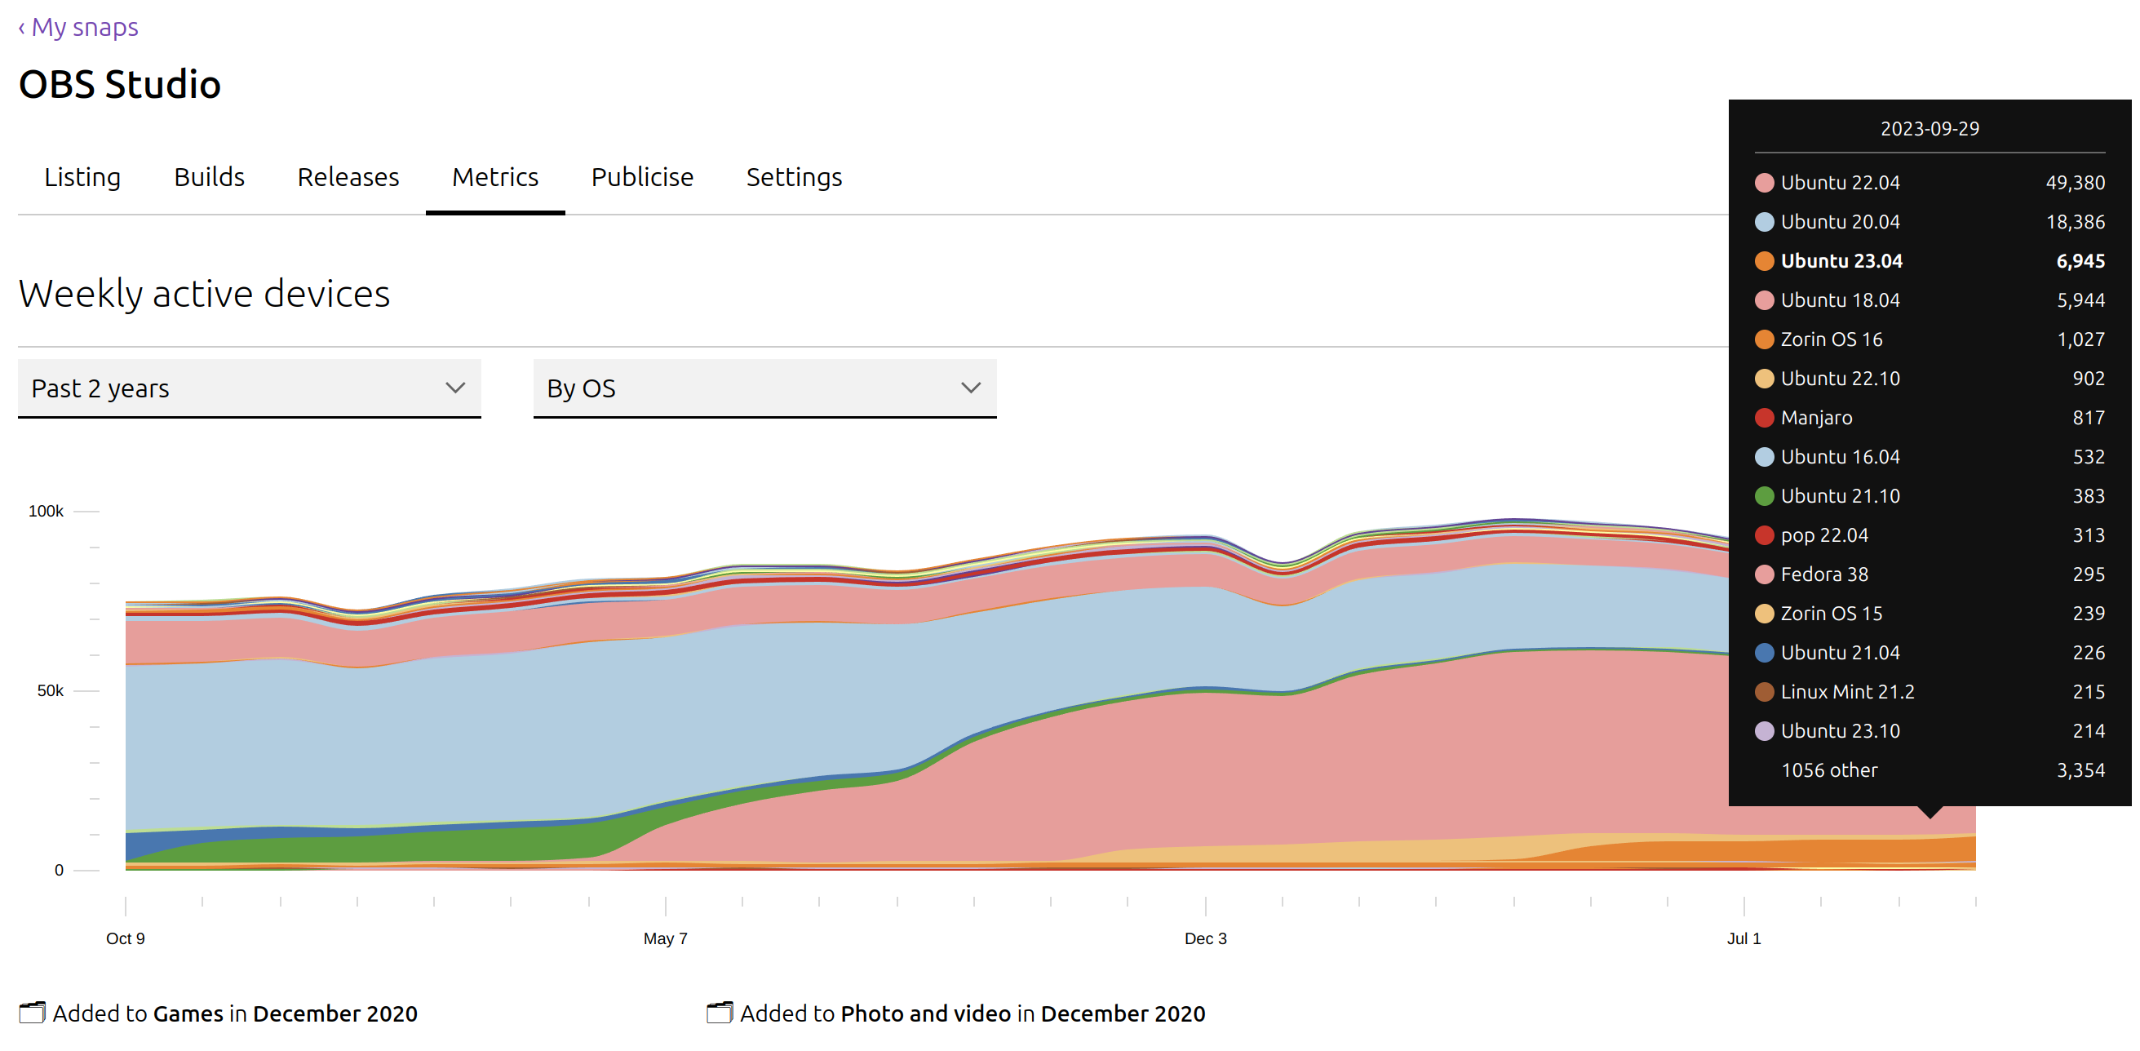The image size is (2140, 1051).
Task: Switch to the Releases tab
Action: pos(348,177)
